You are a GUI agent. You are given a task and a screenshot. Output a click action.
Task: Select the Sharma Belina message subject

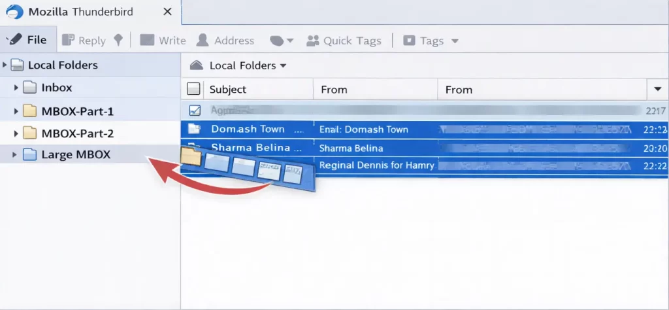click(251, 148)
